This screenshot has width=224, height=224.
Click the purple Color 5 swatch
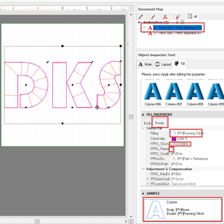174,139
